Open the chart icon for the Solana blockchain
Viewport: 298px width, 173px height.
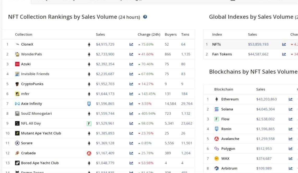coord(290,109)
